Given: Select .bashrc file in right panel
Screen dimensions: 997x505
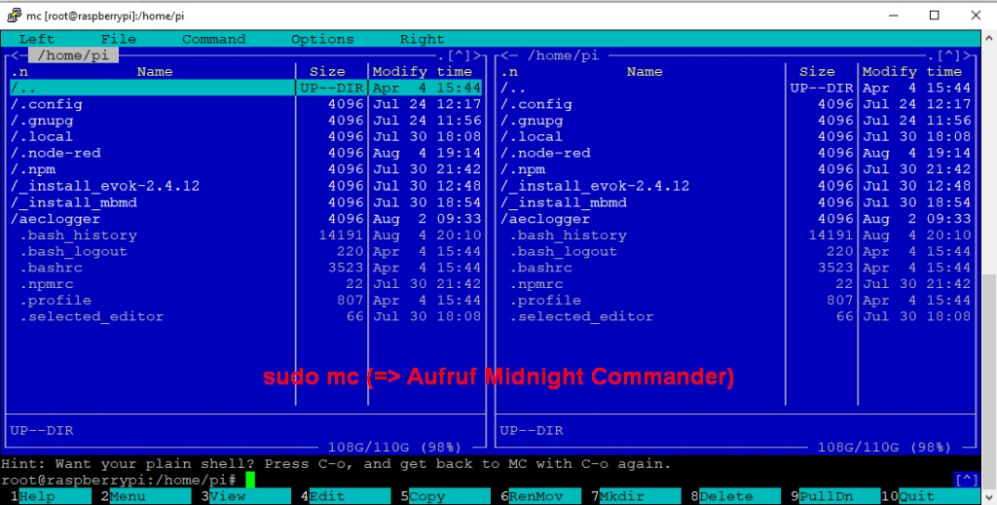Looking at the screenshot, I should pos(736,268).
